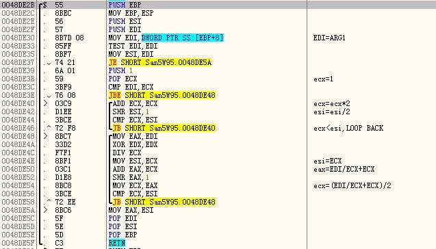Click address 0048DE30
436x249 pixels.
(18, 38)
